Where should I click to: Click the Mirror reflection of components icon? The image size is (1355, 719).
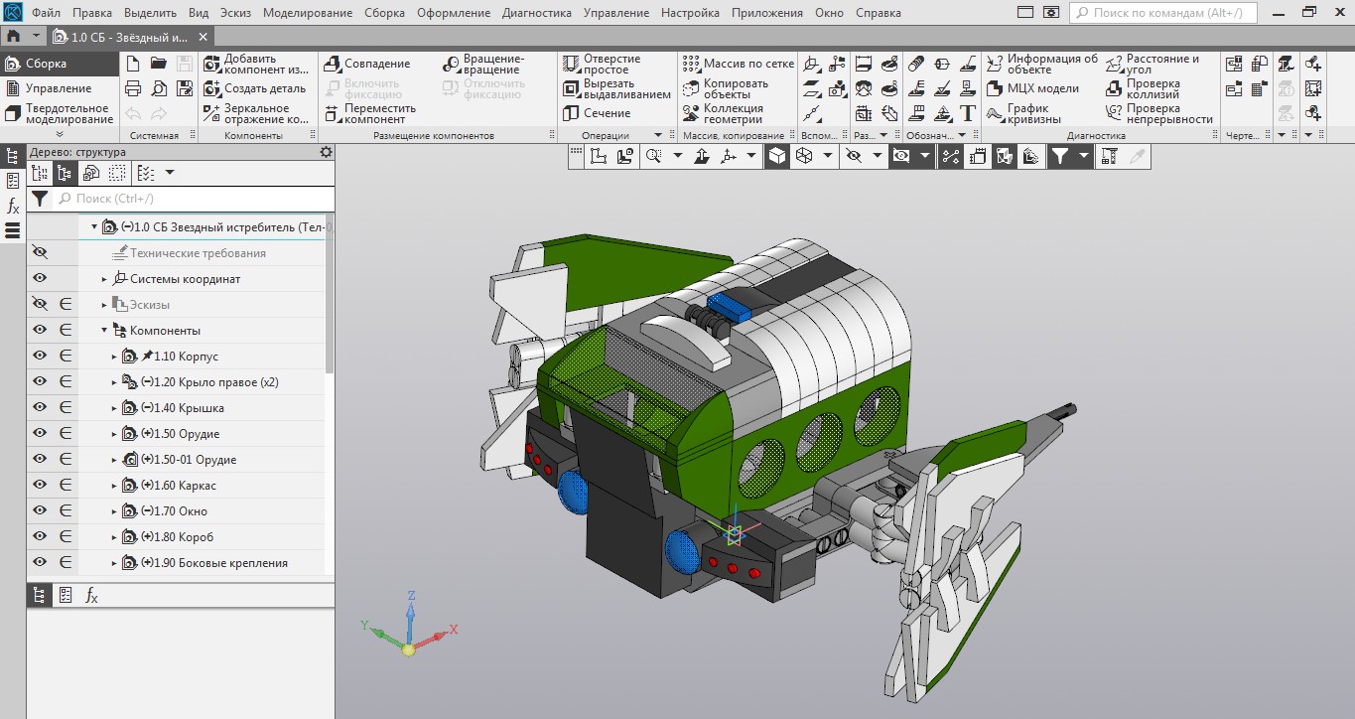point(212,113)
